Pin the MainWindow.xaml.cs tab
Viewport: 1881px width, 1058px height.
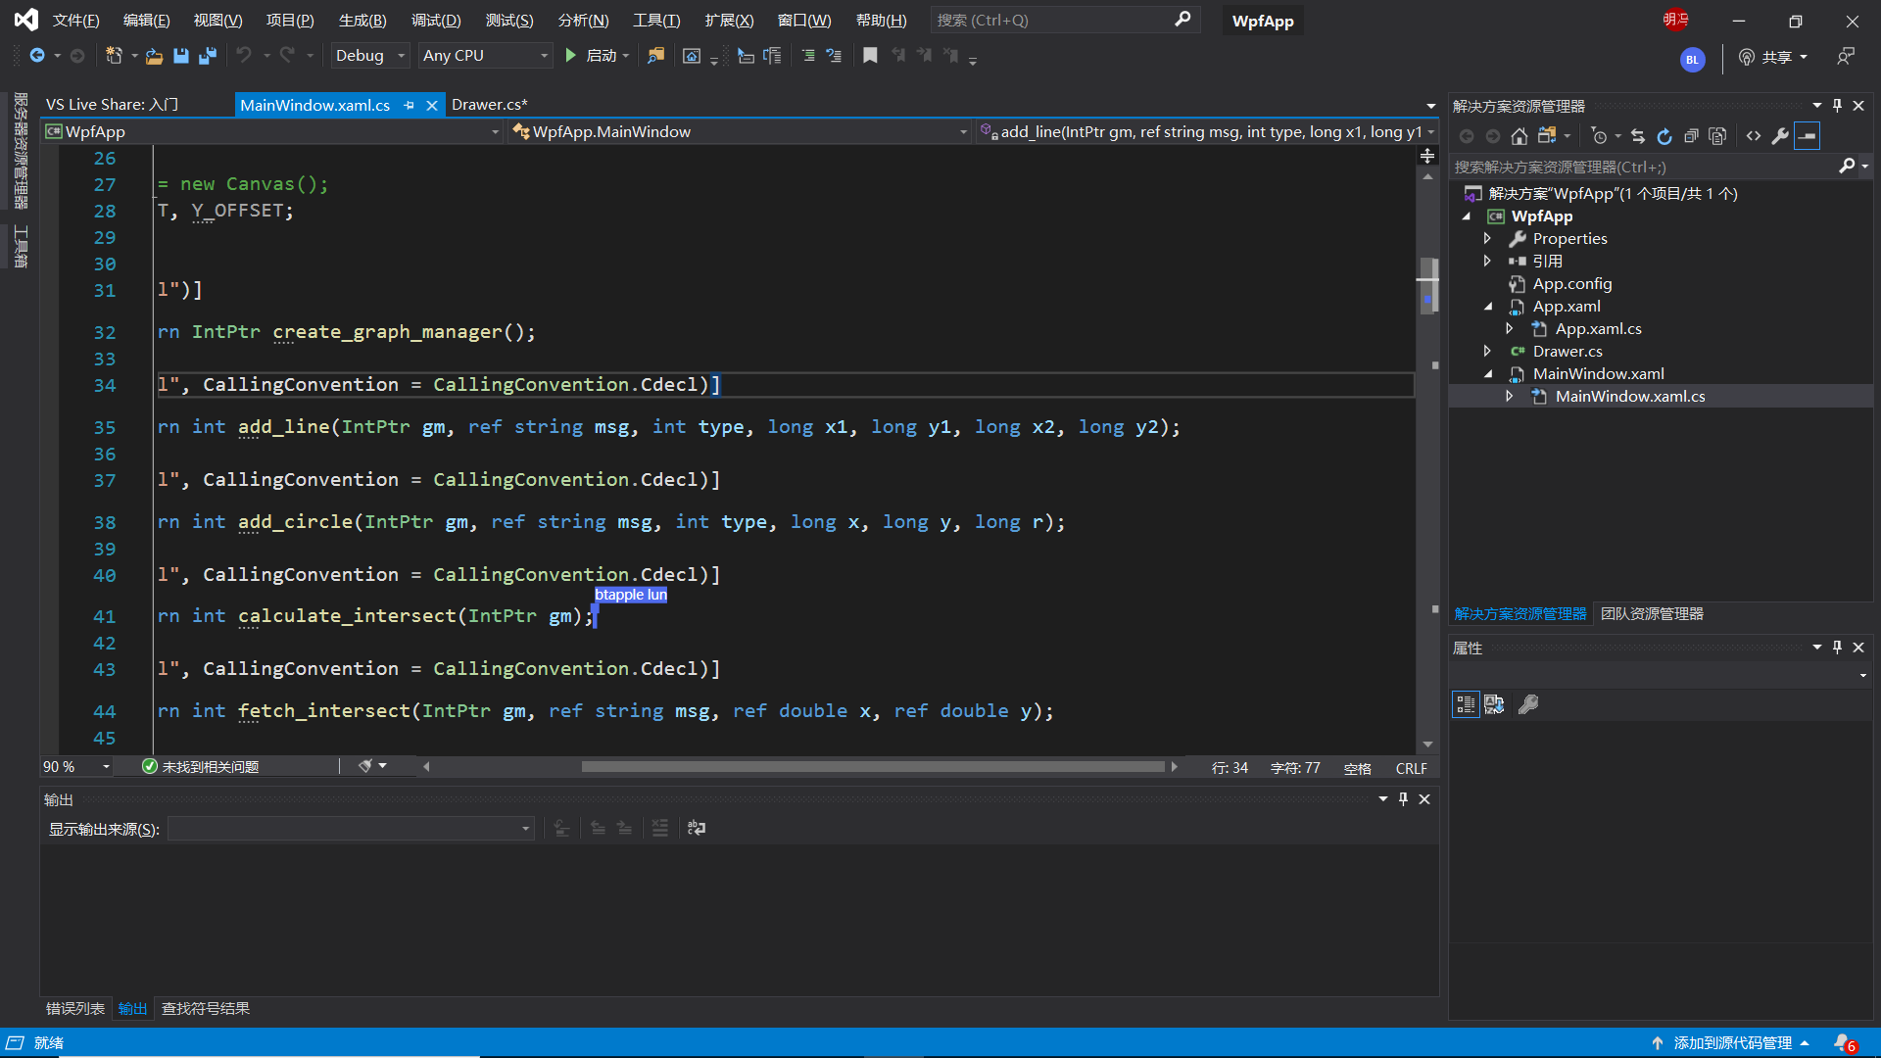click(409, 105)
